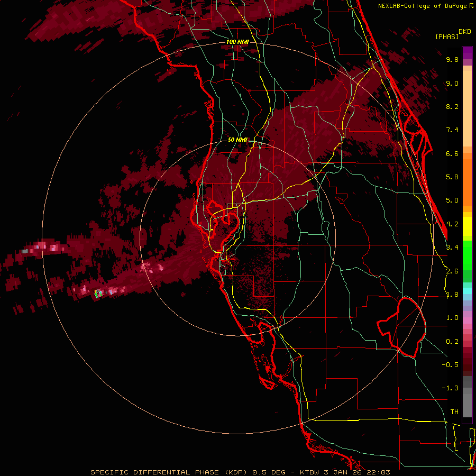Pick the cyan band of the color scale
Viewport: 476px width, 476px height.
pyautogui.click(x=467, y=291)
